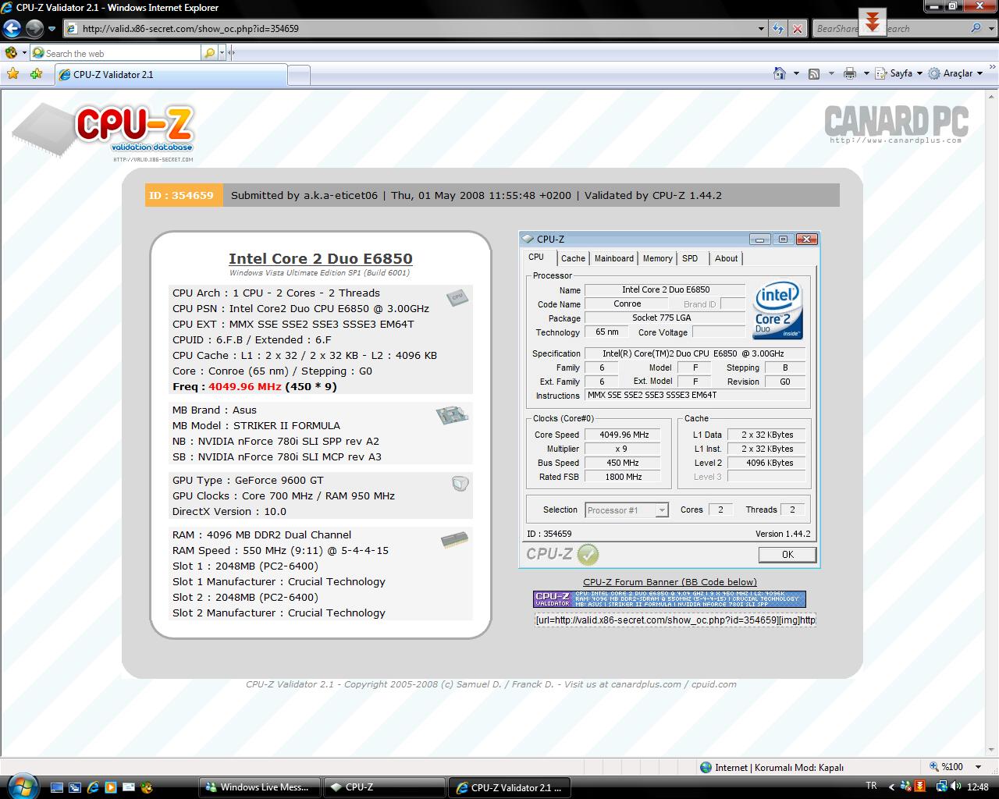Viewport: 999px width, 799px height.
Task: Refresh the page with the refresh icon
Action: pos(778,29)
